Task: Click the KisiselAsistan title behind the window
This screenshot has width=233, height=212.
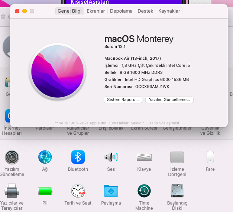Action: [x=90, y=2]
